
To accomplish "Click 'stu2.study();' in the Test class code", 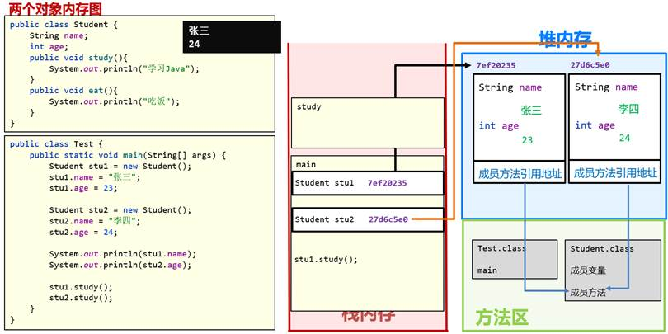I will point(81,298).
